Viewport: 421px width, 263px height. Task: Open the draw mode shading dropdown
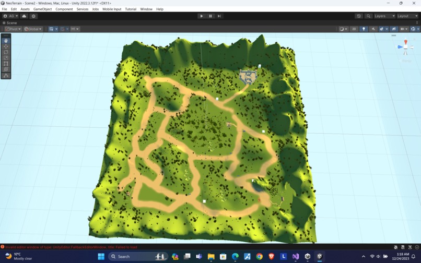pos(343,29)
